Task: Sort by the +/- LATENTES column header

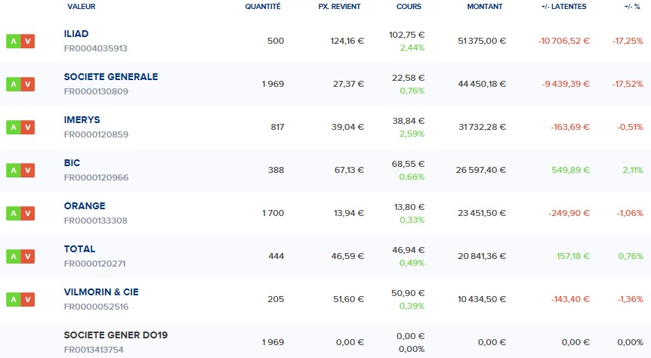Action: [x=564, y=7]
